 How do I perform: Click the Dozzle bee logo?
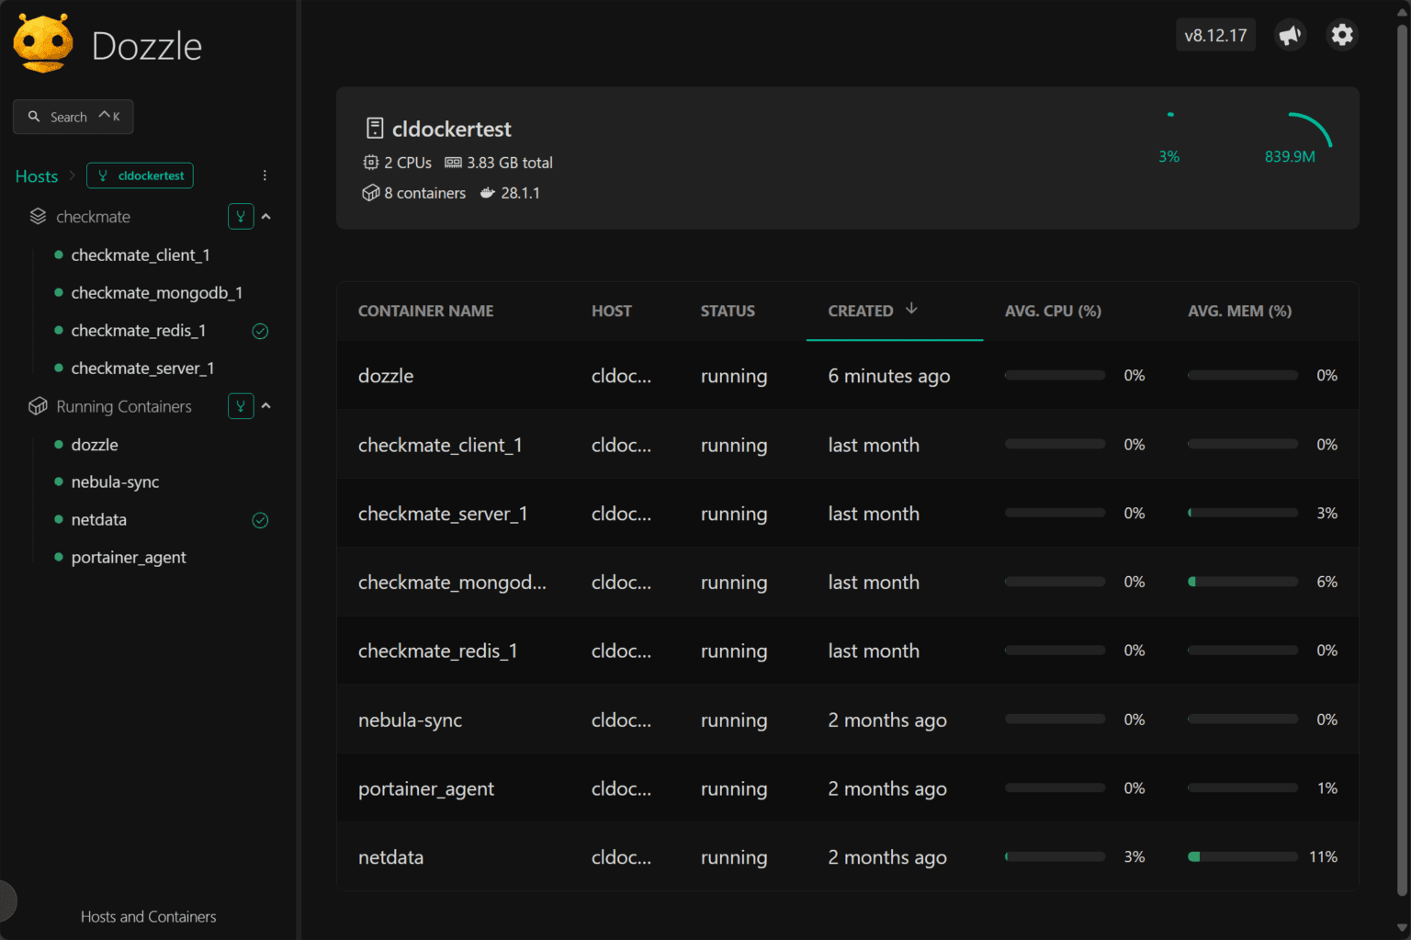tap(42, 42)
